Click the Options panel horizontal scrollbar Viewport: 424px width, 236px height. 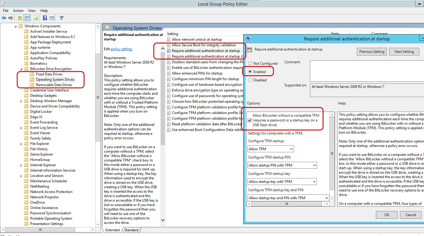click(x=287, y=204)
